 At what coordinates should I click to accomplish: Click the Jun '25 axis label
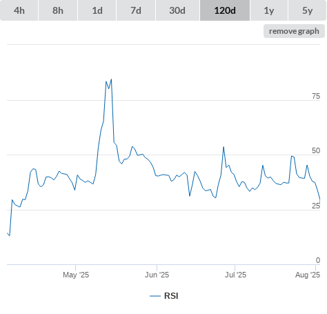(x=157, y=275)
